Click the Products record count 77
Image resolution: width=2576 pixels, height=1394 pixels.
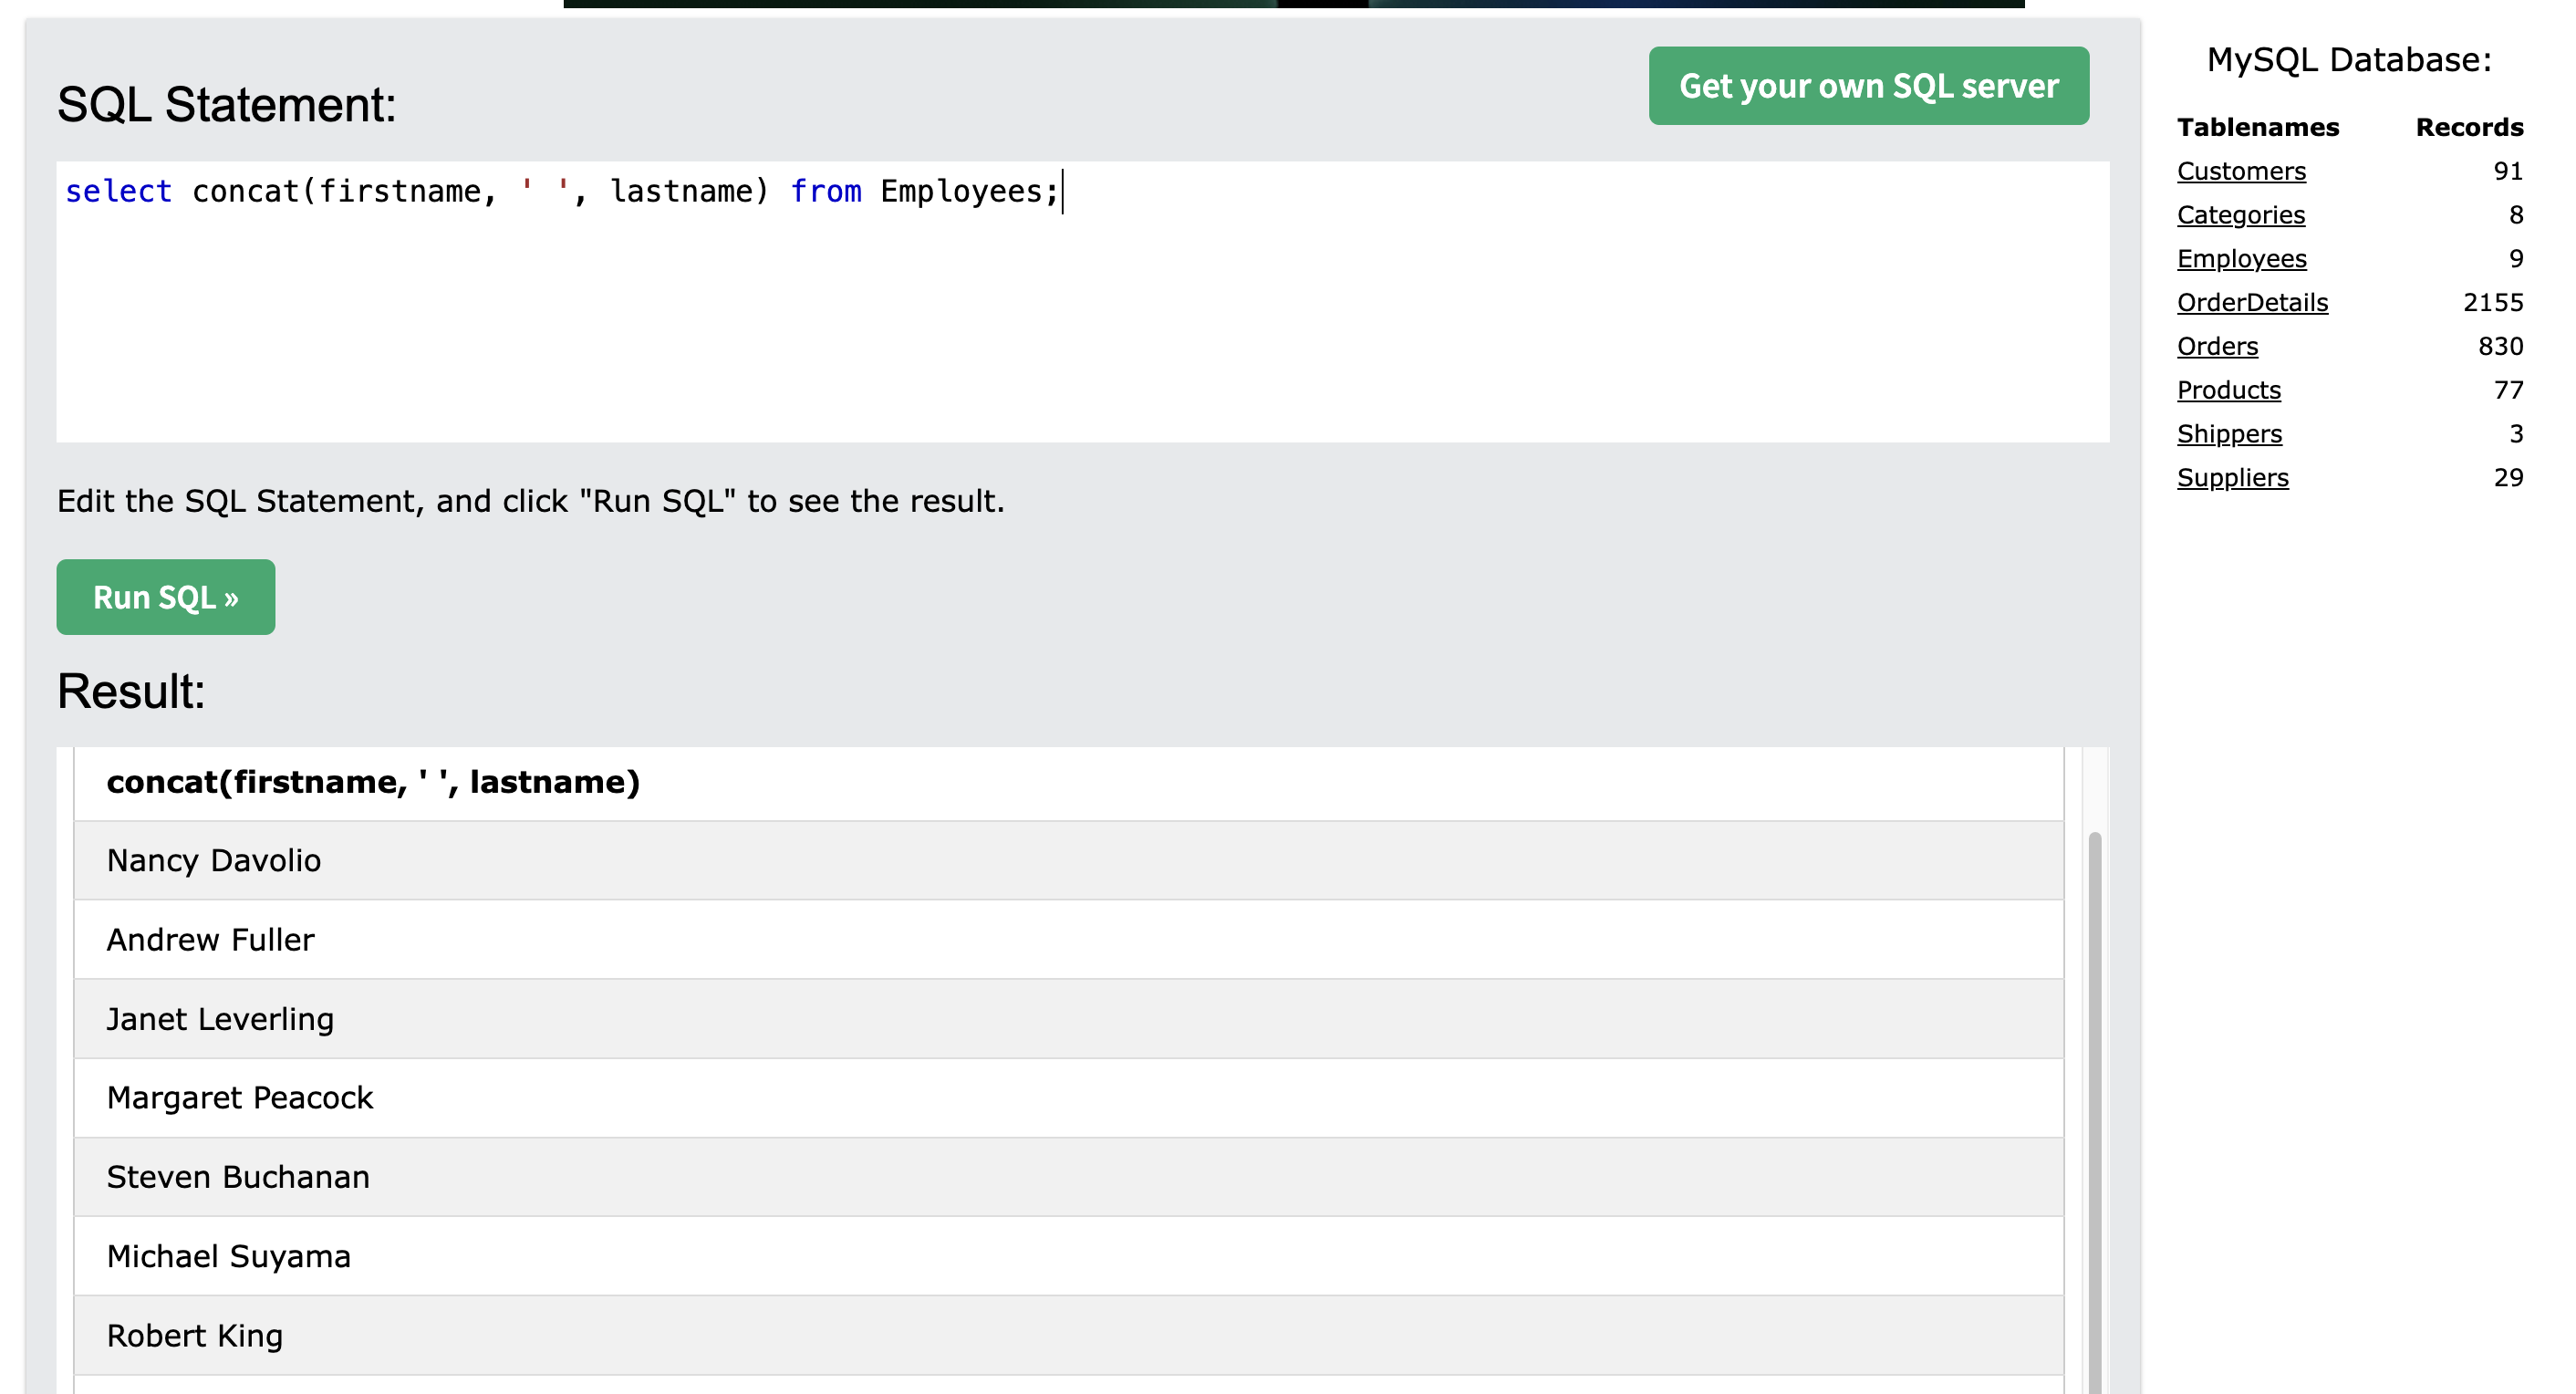[2508, 390]
